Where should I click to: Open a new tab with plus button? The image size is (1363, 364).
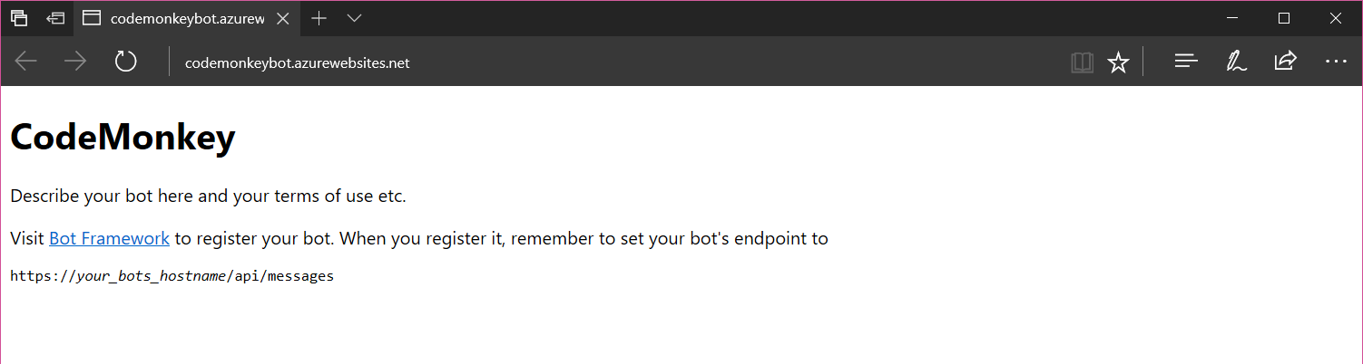[x=319, y=18]
